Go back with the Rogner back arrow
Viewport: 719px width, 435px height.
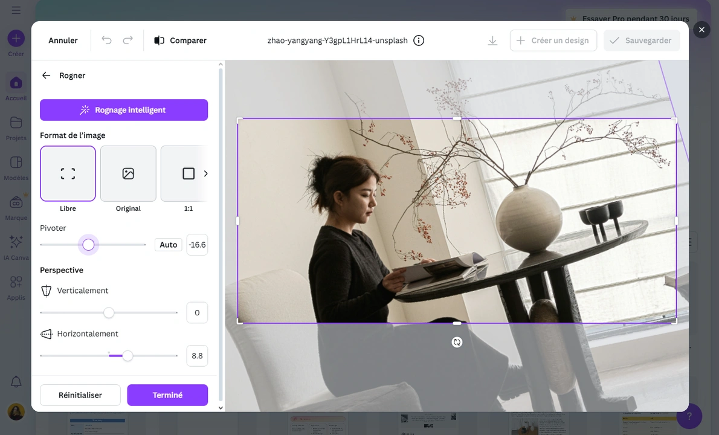tap(46, 75)
